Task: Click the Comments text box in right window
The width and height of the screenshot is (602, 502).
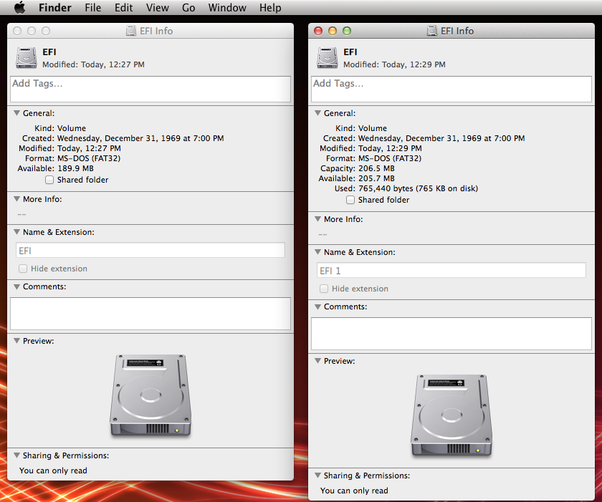Action: tap(451, 333)
